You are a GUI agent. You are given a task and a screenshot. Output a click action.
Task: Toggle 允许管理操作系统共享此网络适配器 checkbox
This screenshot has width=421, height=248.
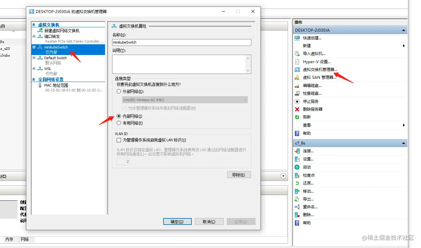tap(124, 108)
